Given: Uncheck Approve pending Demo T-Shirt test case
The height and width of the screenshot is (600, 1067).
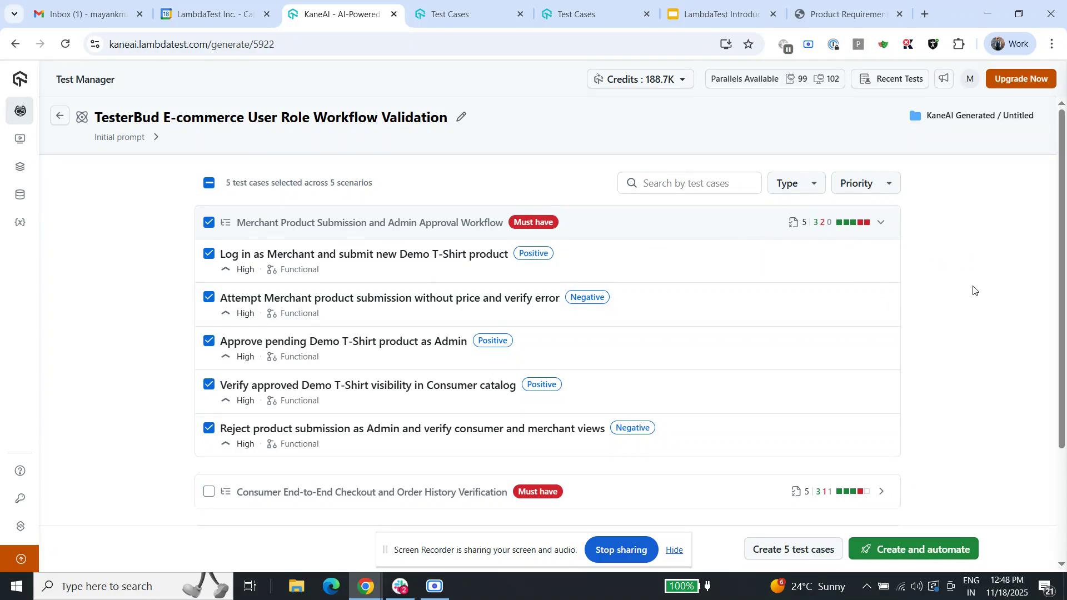Looking at the screenshot, I should [209, 341].
